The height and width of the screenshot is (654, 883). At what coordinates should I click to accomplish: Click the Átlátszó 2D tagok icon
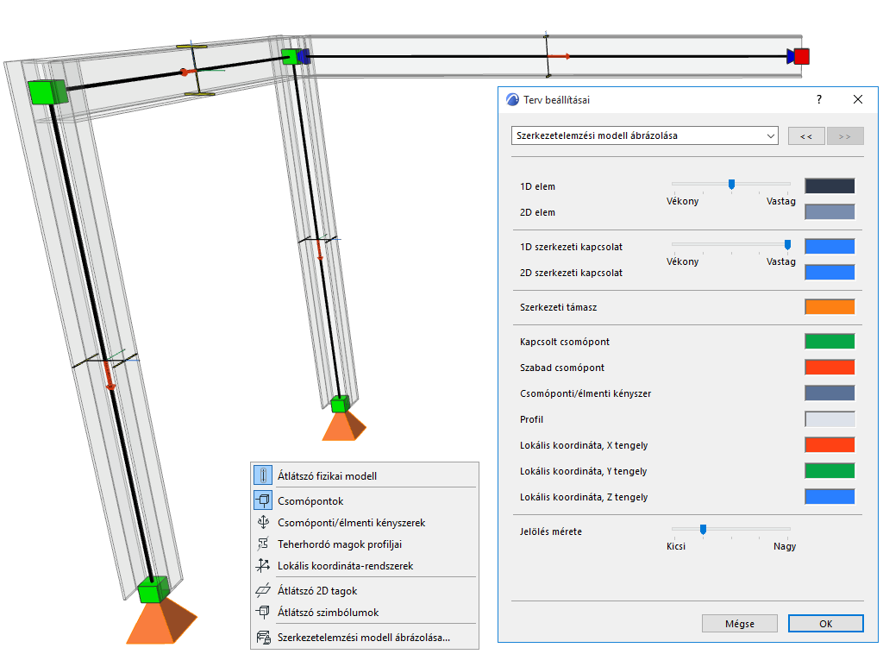263,590
